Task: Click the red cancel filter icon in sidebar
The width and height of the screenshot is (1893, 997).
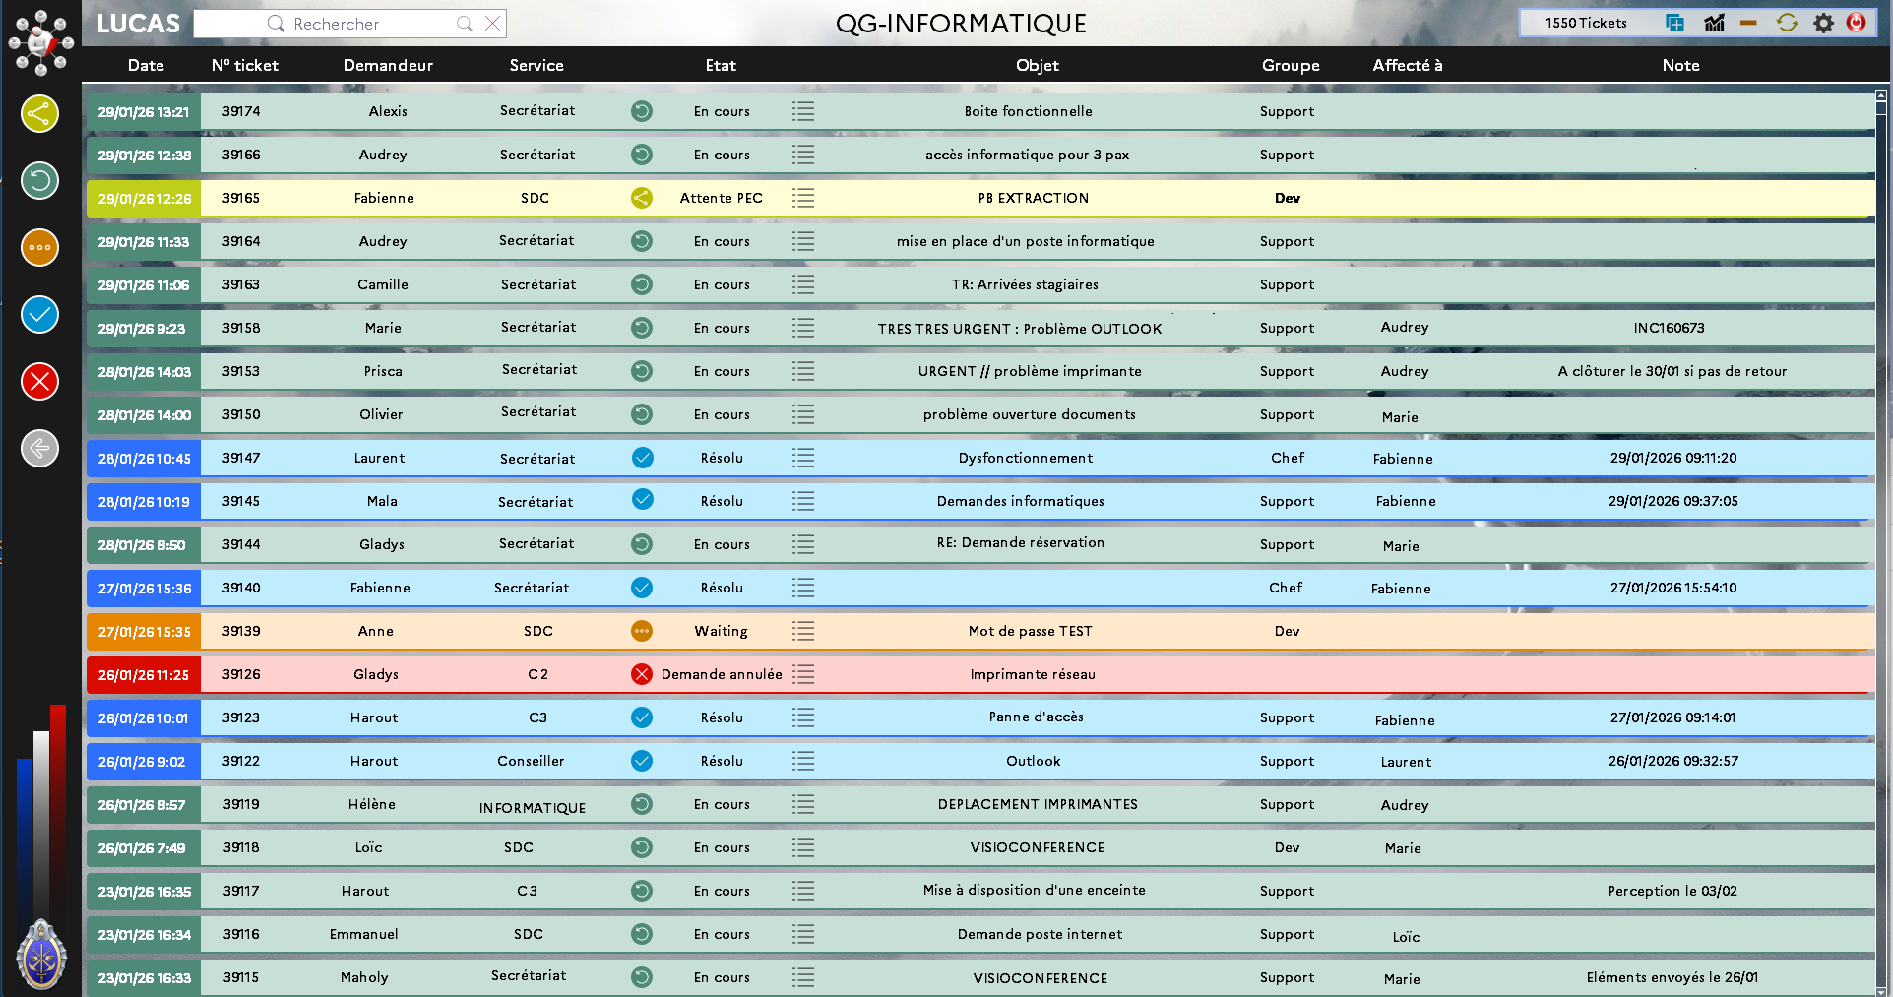Action: 39,382
